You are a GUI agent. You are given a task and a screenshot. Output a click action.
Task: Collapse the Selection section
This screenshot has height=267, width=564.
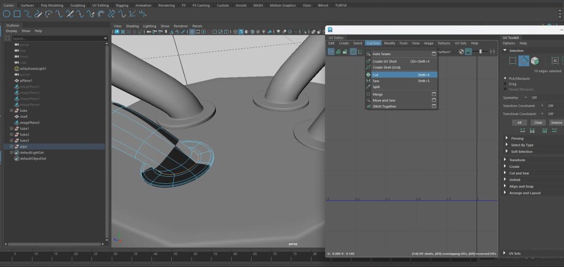tap(505, 51)
